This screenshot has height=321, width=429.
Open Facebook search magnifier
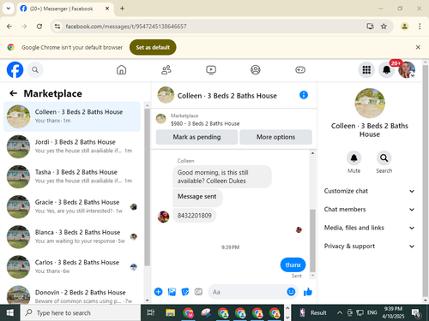[35, 69]
